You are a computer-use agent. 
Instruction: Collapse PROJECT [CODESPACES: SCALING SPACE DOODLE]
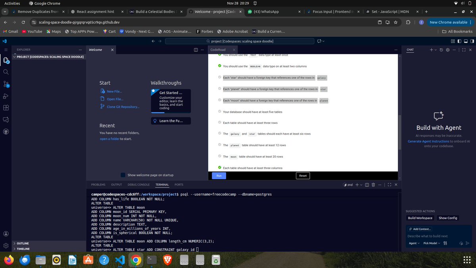pyautogui.click(x=14, y=57)
